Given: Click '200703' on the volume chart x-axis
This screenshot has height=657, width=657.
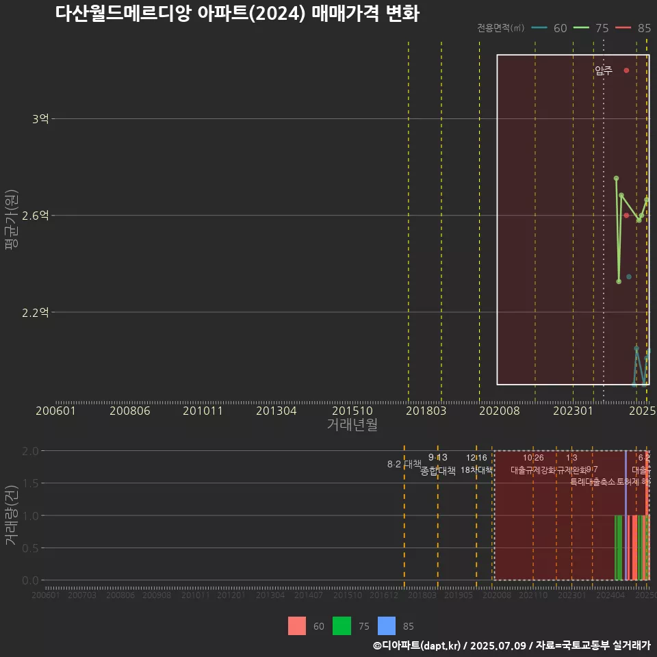Looking at the screenshot, I should 82,595.
